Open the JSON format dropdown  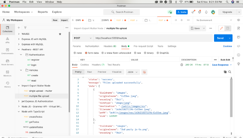point(132,72)
